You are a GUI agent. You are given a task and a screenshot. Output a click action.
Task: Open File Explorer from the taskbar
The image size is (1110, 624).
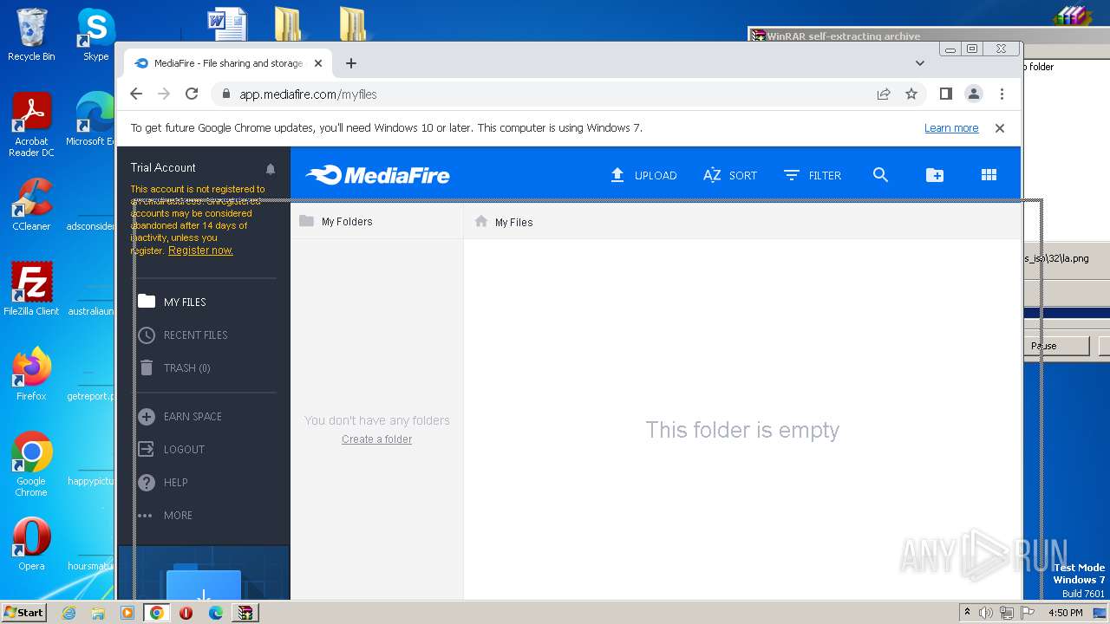tap(98, 613)
